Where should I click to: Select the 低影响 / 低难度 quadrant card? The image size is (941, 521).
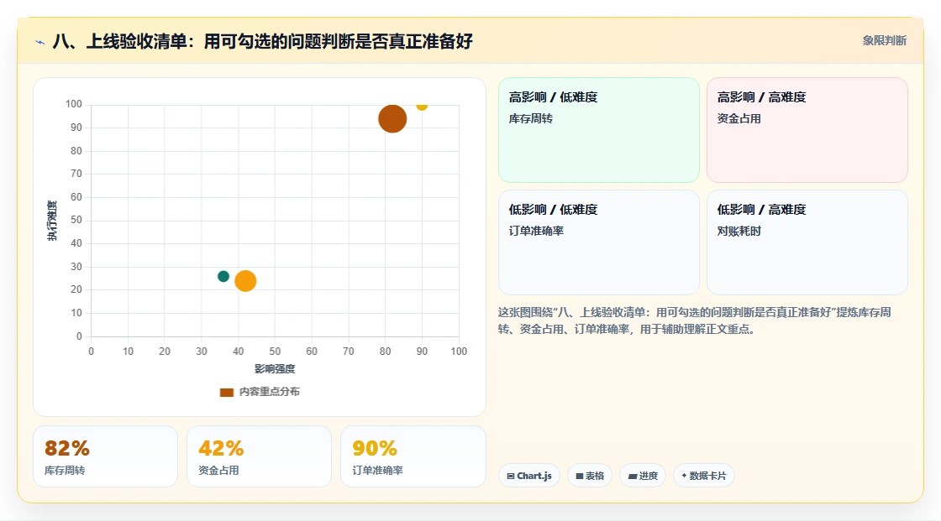(599, 242)
